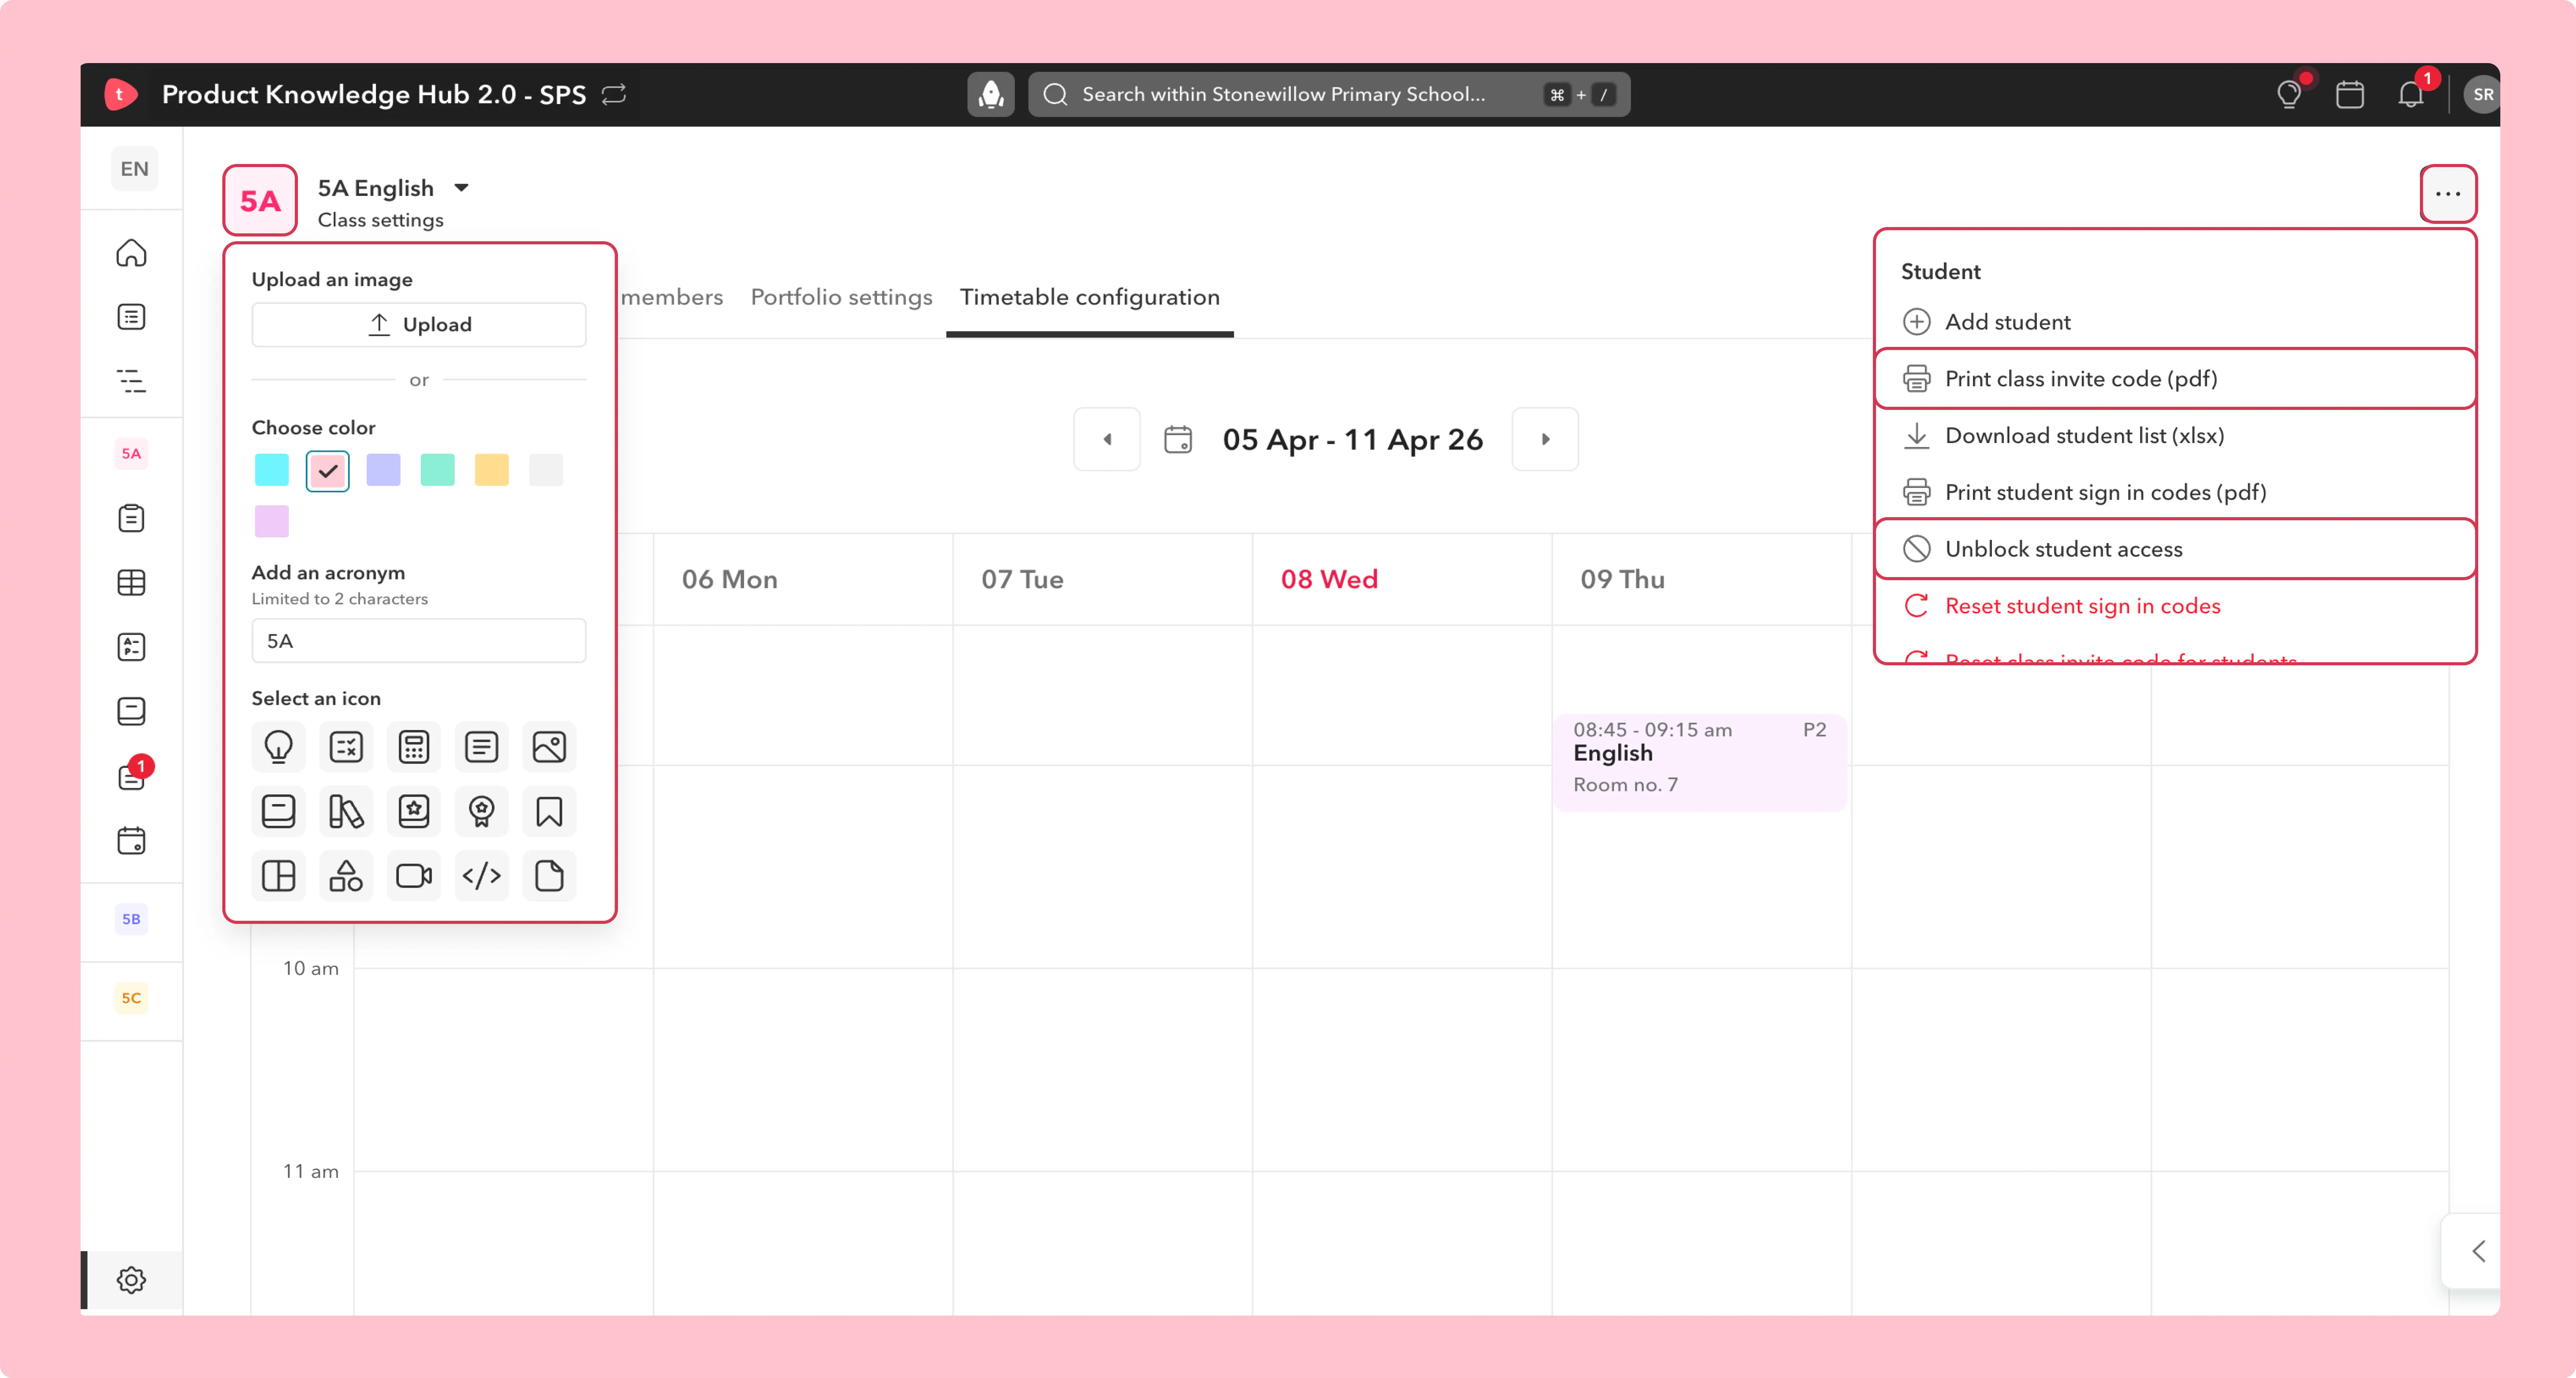Open class 5C in the sidebar
Screen dimensions: 2576x1378
pyautogui.click(x=131, y=998)
